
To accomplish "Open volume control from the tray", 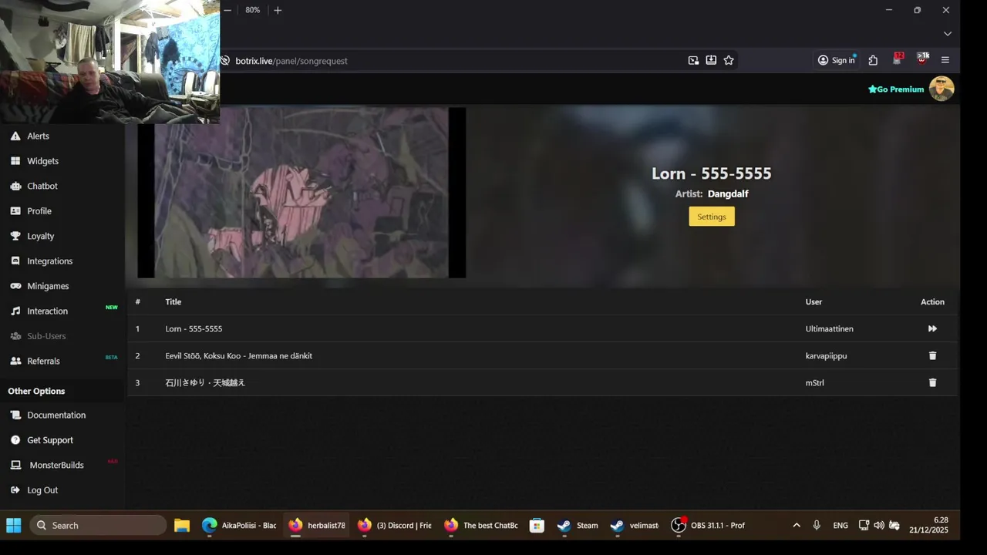I will coord(879,526).
